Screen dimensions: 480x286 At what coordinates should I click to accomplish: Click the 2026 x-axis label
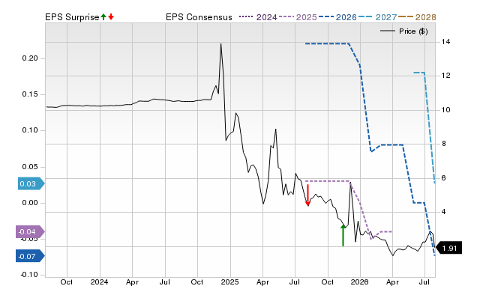[x=360, y=282]
